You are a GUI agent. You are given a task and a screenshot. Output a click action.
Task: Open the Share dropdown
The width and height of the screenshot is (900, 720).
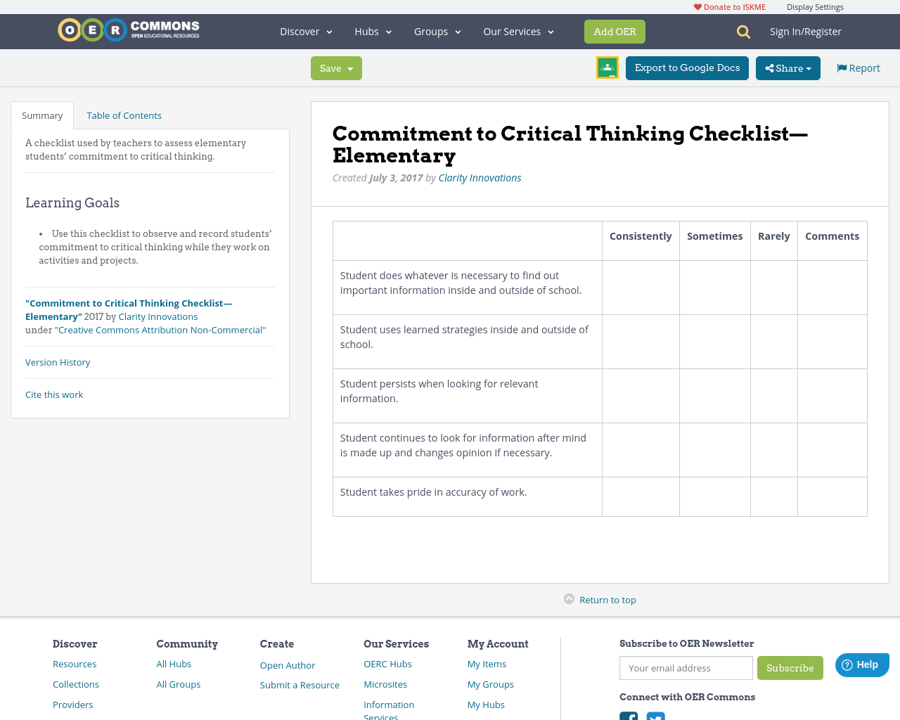(787, 67)
